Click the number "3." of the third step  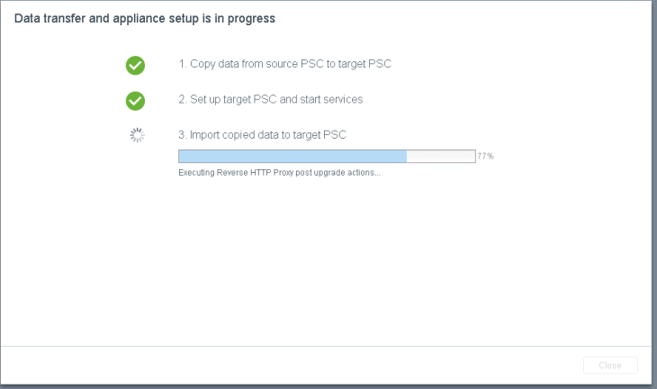183,134
